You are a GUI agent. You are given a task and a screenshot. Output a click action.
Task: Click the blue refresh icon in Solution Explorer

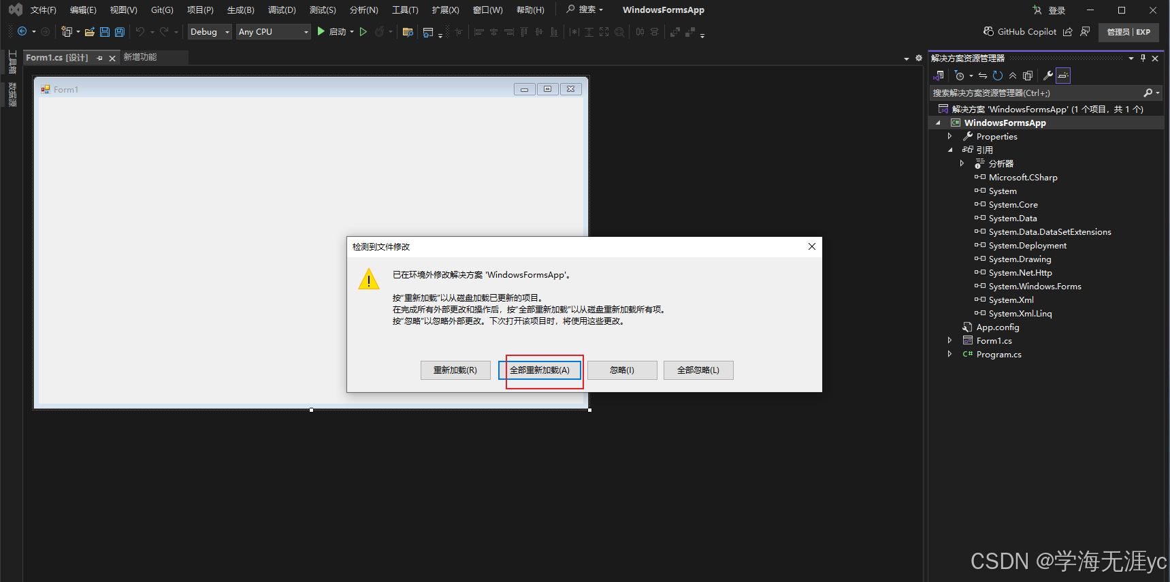(998, 76)
